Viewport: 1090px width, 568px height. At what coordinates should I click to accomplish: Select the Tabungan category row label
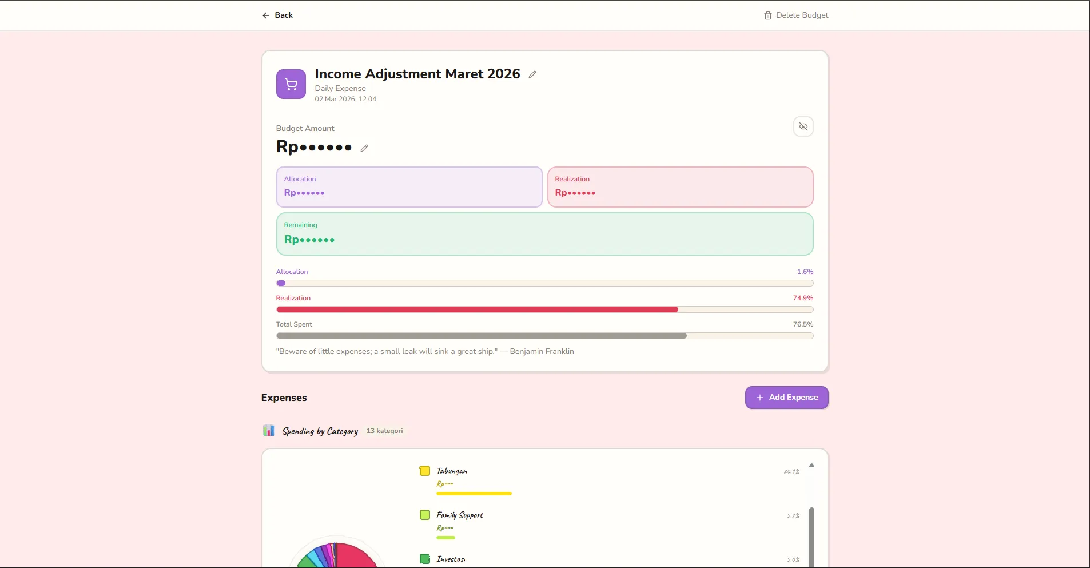click(452, 471)
